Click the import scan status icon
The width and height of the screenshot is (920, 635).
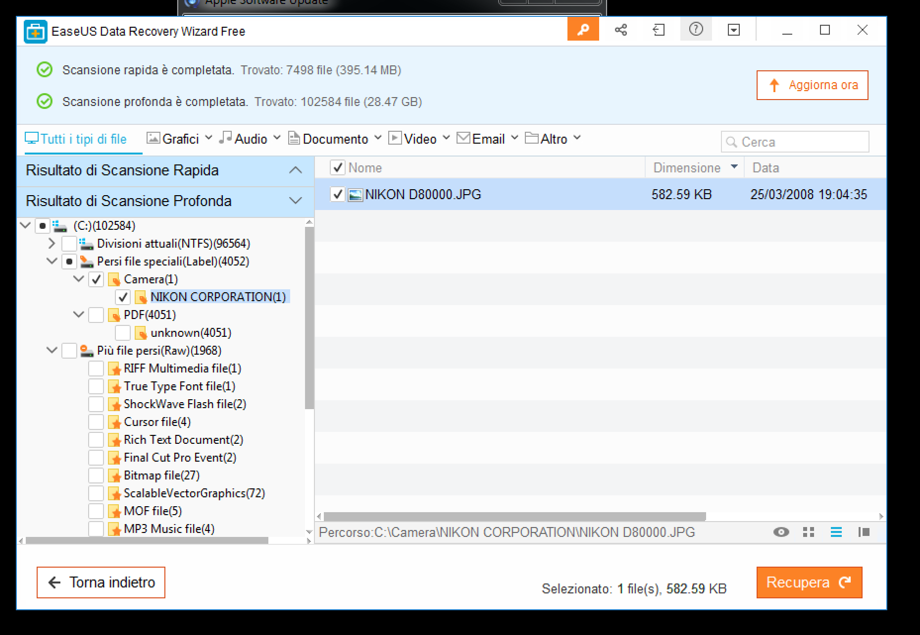tap(659, 30)
